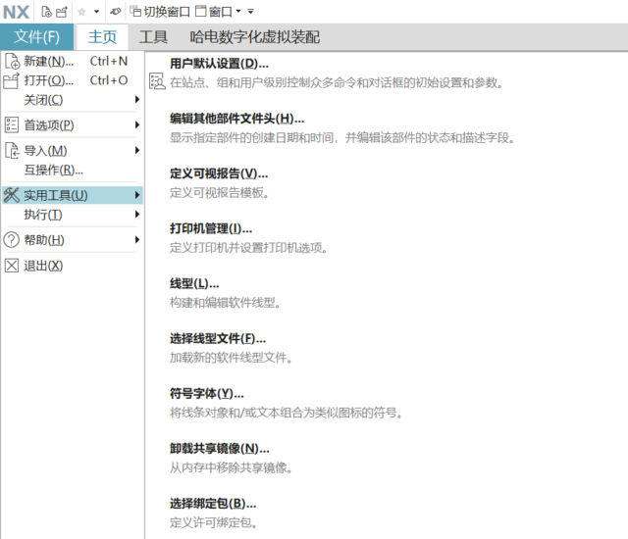The height and width of the screenshot is (539, 628).
Task: Click the arrow on the 帮助(H) row
Action: 137,239
